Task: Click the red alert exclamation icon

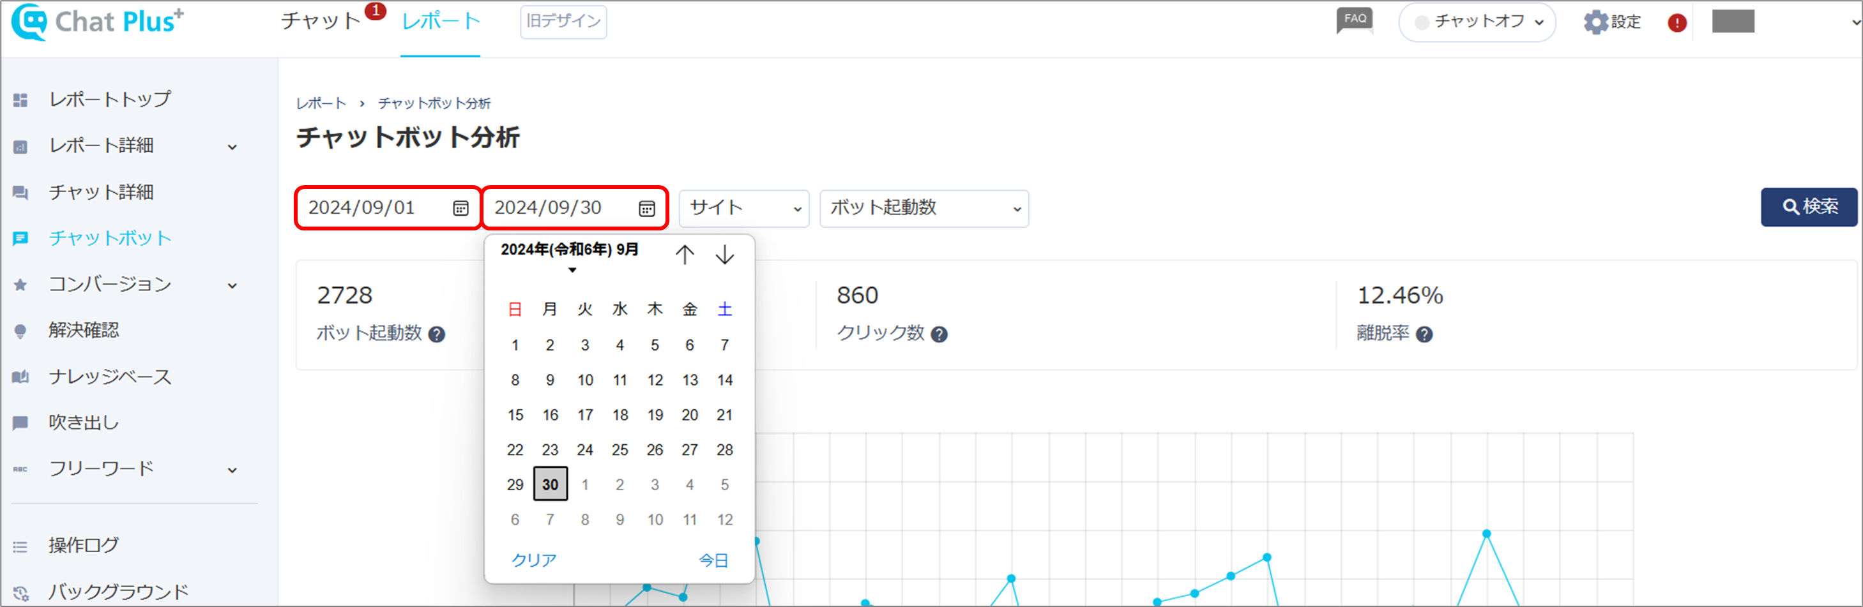Action: coord(1677,22)
